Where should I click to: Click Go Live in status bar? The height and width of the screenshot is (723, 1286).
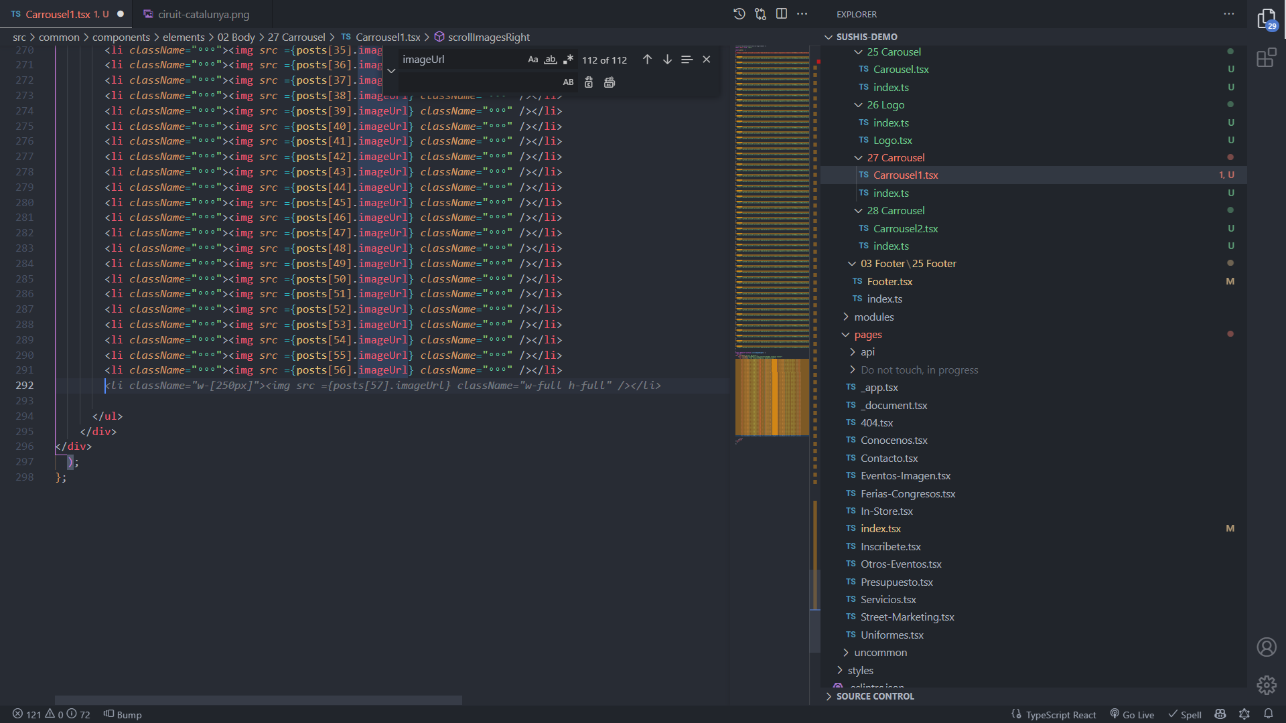coord(1132,714)
